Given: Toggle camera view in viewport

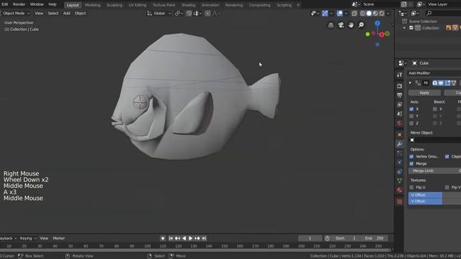Looking at the screenshot, I should pyautogui.click(x=341, y=25).
